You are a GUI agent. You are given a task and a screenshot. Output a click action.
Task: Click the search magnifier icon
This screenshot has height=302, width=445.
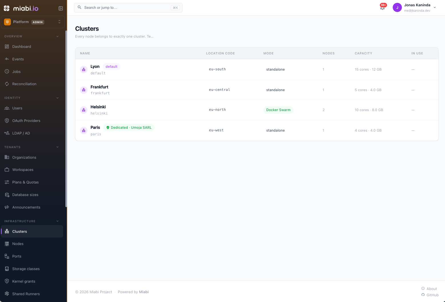pos(79,7)
